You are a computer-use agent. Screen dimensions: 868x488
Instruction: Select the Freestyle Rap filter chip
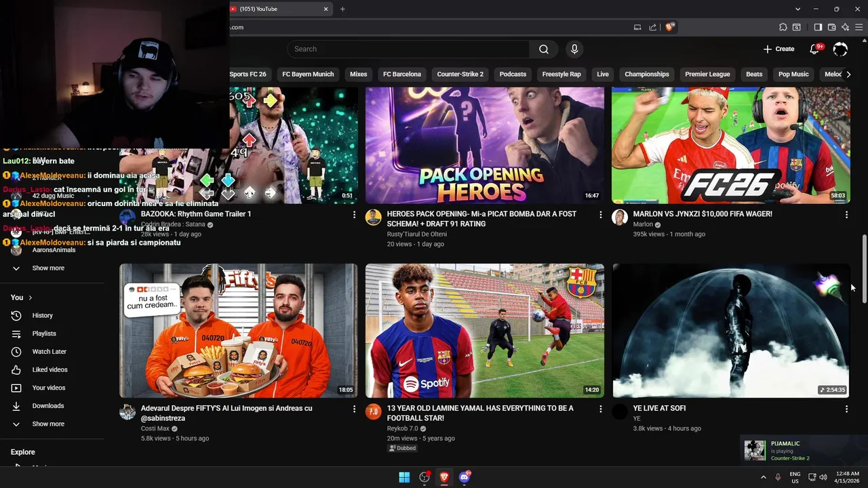[561, 74]
